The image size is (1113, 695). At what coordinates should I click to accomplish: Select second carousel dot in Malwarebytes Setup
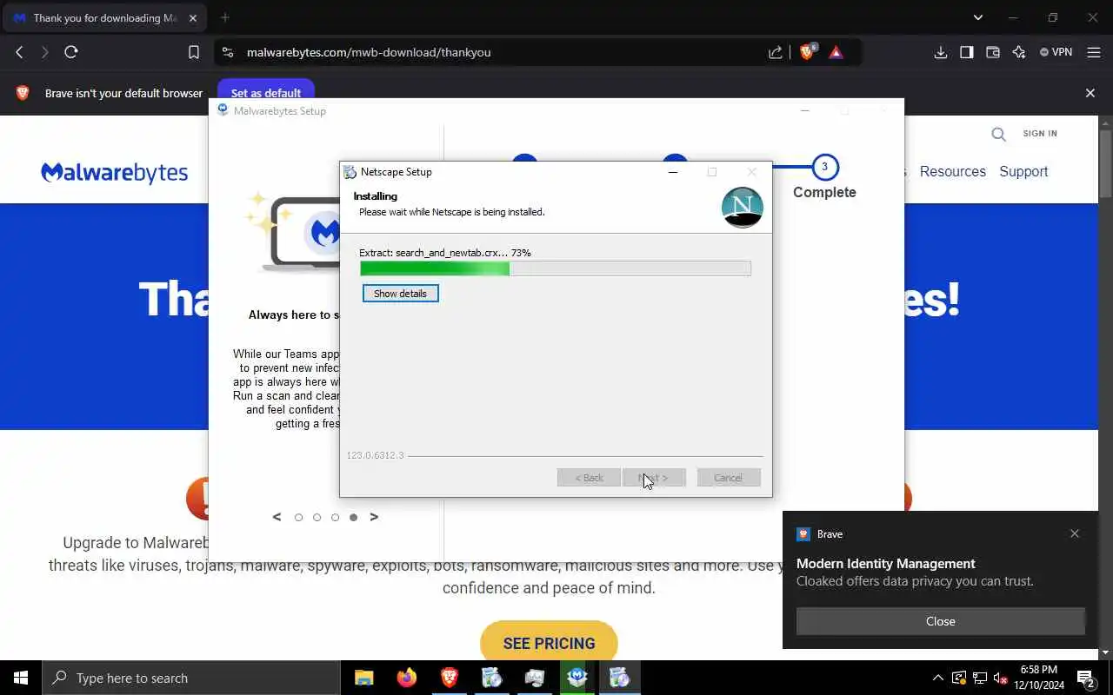point(317,518)
